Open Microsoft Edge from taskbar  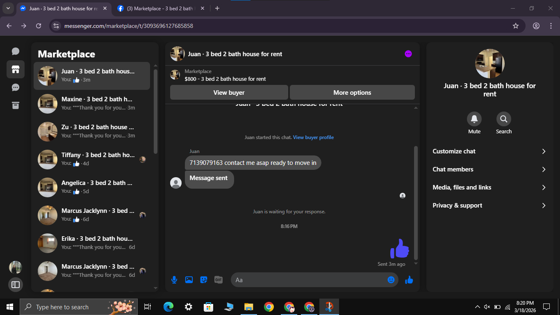(x=168, y=307)
